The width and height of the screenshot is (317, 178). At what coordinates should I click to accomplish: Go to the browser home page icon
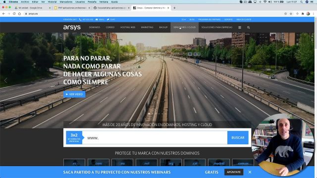pos(19,14)
